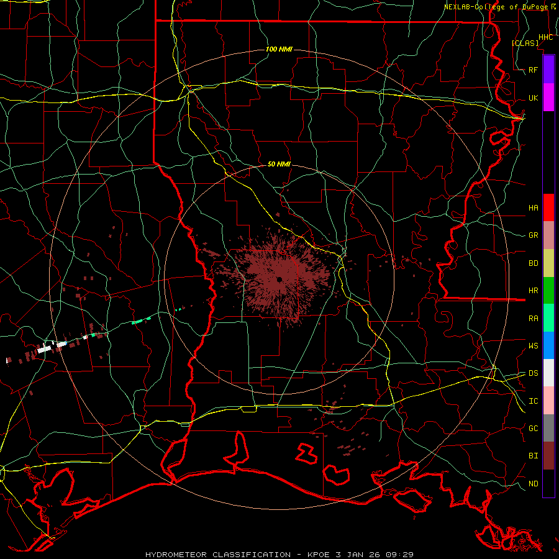Click the brown BI legend swatch

tap(548, 456)
